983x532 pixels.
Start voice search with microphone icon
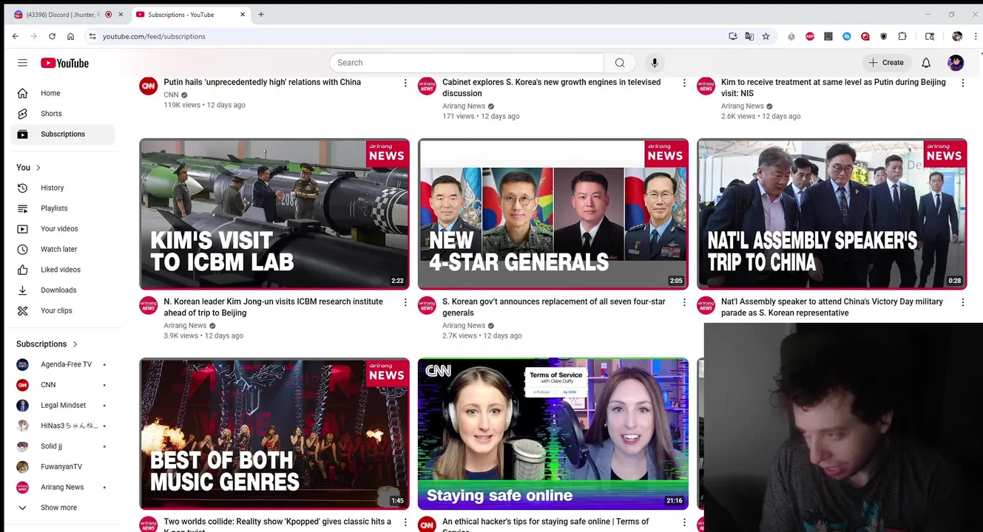(655, 63)
